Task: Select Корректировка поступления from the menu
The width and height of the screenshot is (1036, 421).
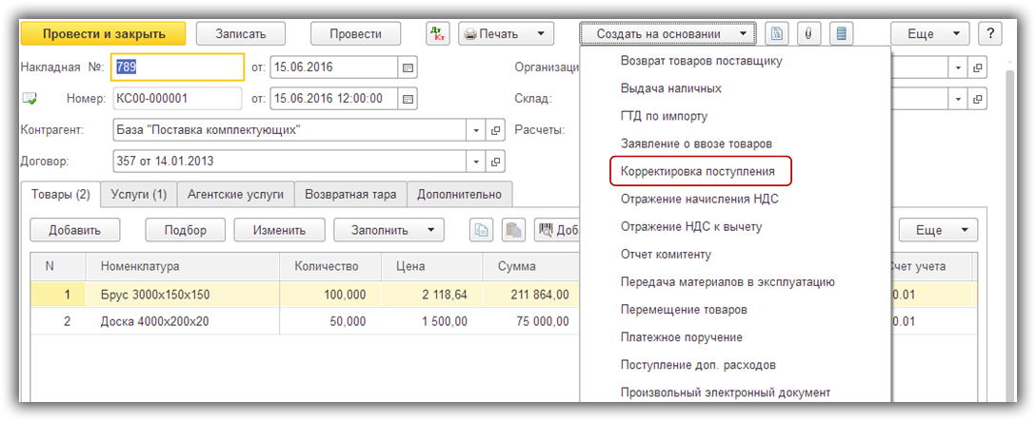Action: [698, 172]
